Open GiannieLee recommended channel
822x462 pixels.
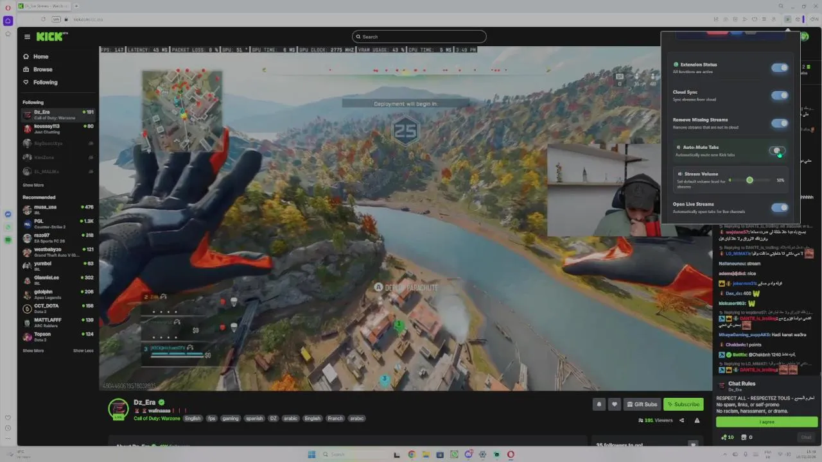pyautogui.click(x=58, y=280)
